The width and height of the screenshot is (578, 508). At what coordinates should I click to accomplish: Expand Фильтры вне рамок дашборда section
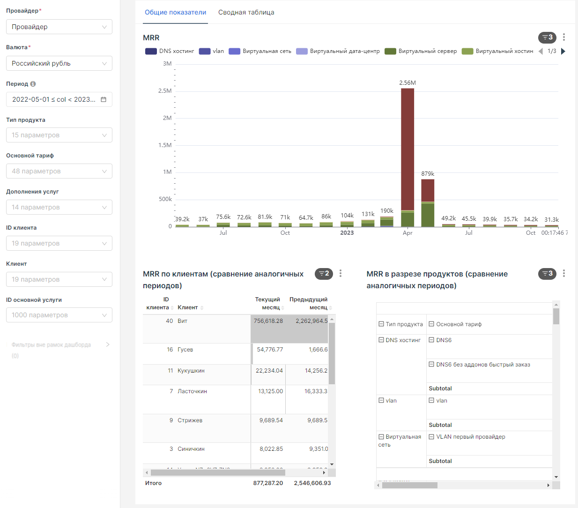pos(107,344)
